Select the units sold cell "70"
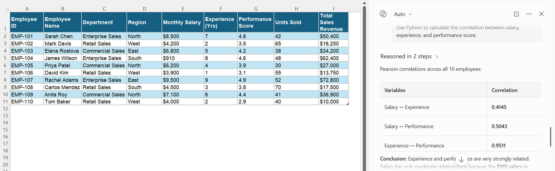 point(296,87)
